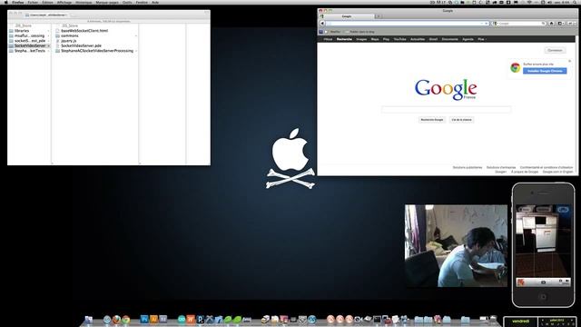This screenshot has height=327, width=581.
Task: Open the URL history dropdown arrow
Action: (x=482, y=24)
